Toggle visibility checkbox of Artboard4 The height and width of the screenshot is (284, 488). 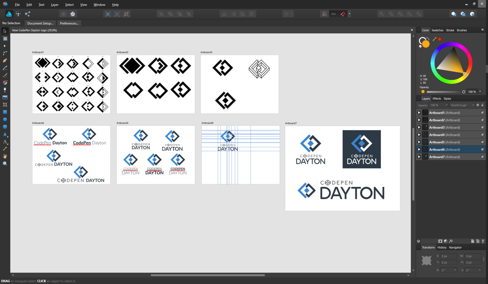click(x=482, y=135)
